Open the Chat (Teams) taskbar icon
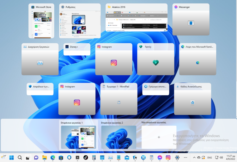237x162 pixels. pos(36,158)
